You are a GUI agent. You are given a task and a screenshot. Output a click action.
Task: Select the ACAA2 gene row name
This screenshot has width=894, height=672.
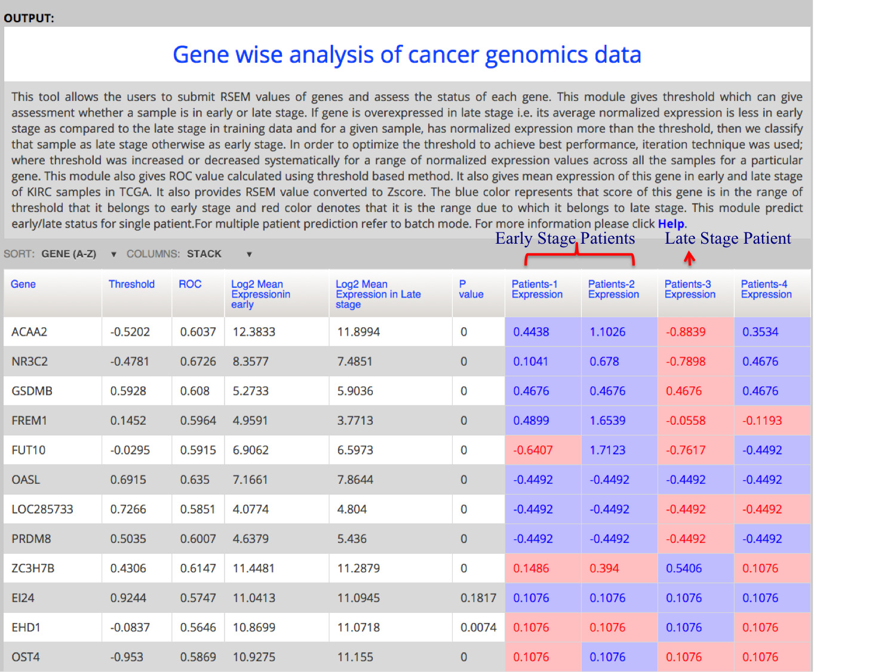29,332
